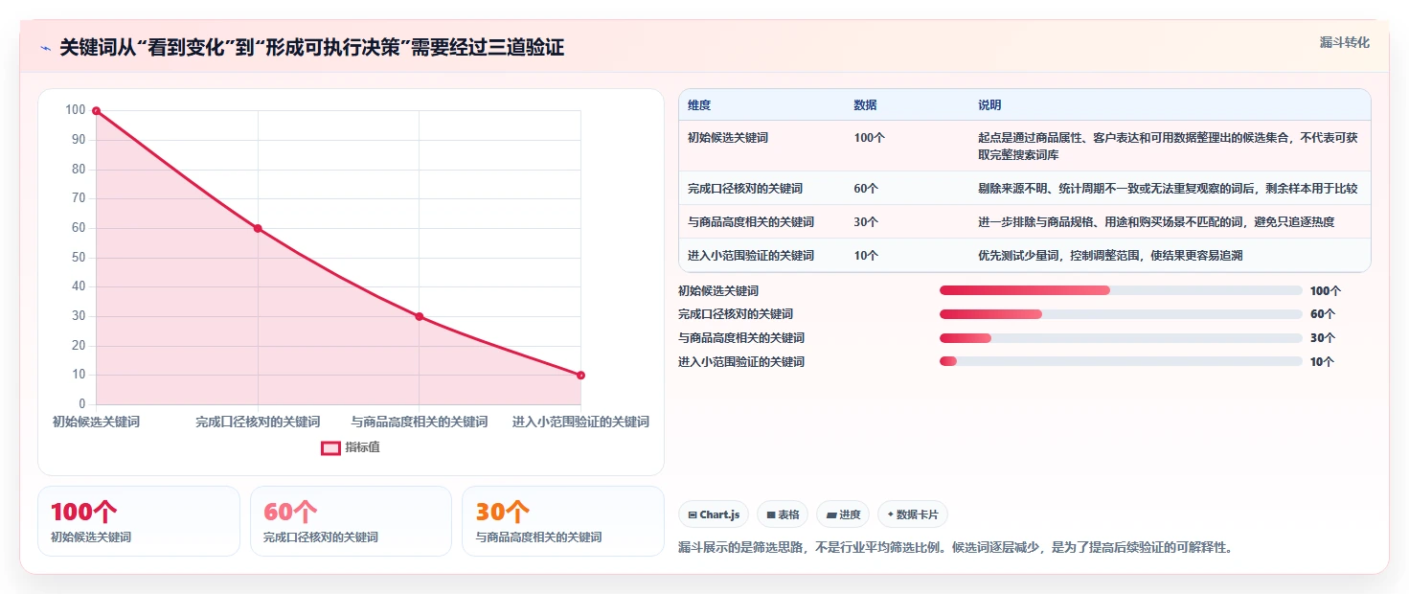Click table cell 与商品高度相关的关键词
1409x594 pixels.
(x=751, y=221)
